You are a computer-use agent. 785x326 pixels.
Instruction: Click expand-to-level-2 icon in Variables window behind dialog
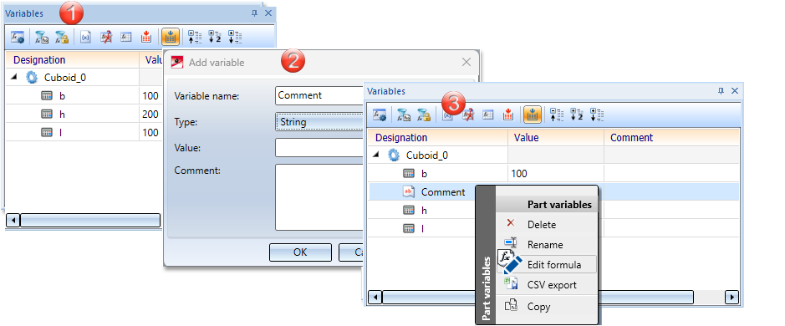click(x=214, y=37)
